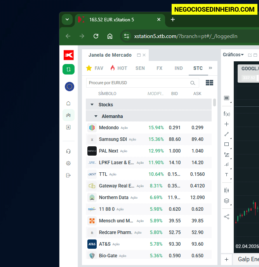The width and height of the screenshot is (259, 267).
Task: Select the TTL stock row
Action: click(149, 174)
